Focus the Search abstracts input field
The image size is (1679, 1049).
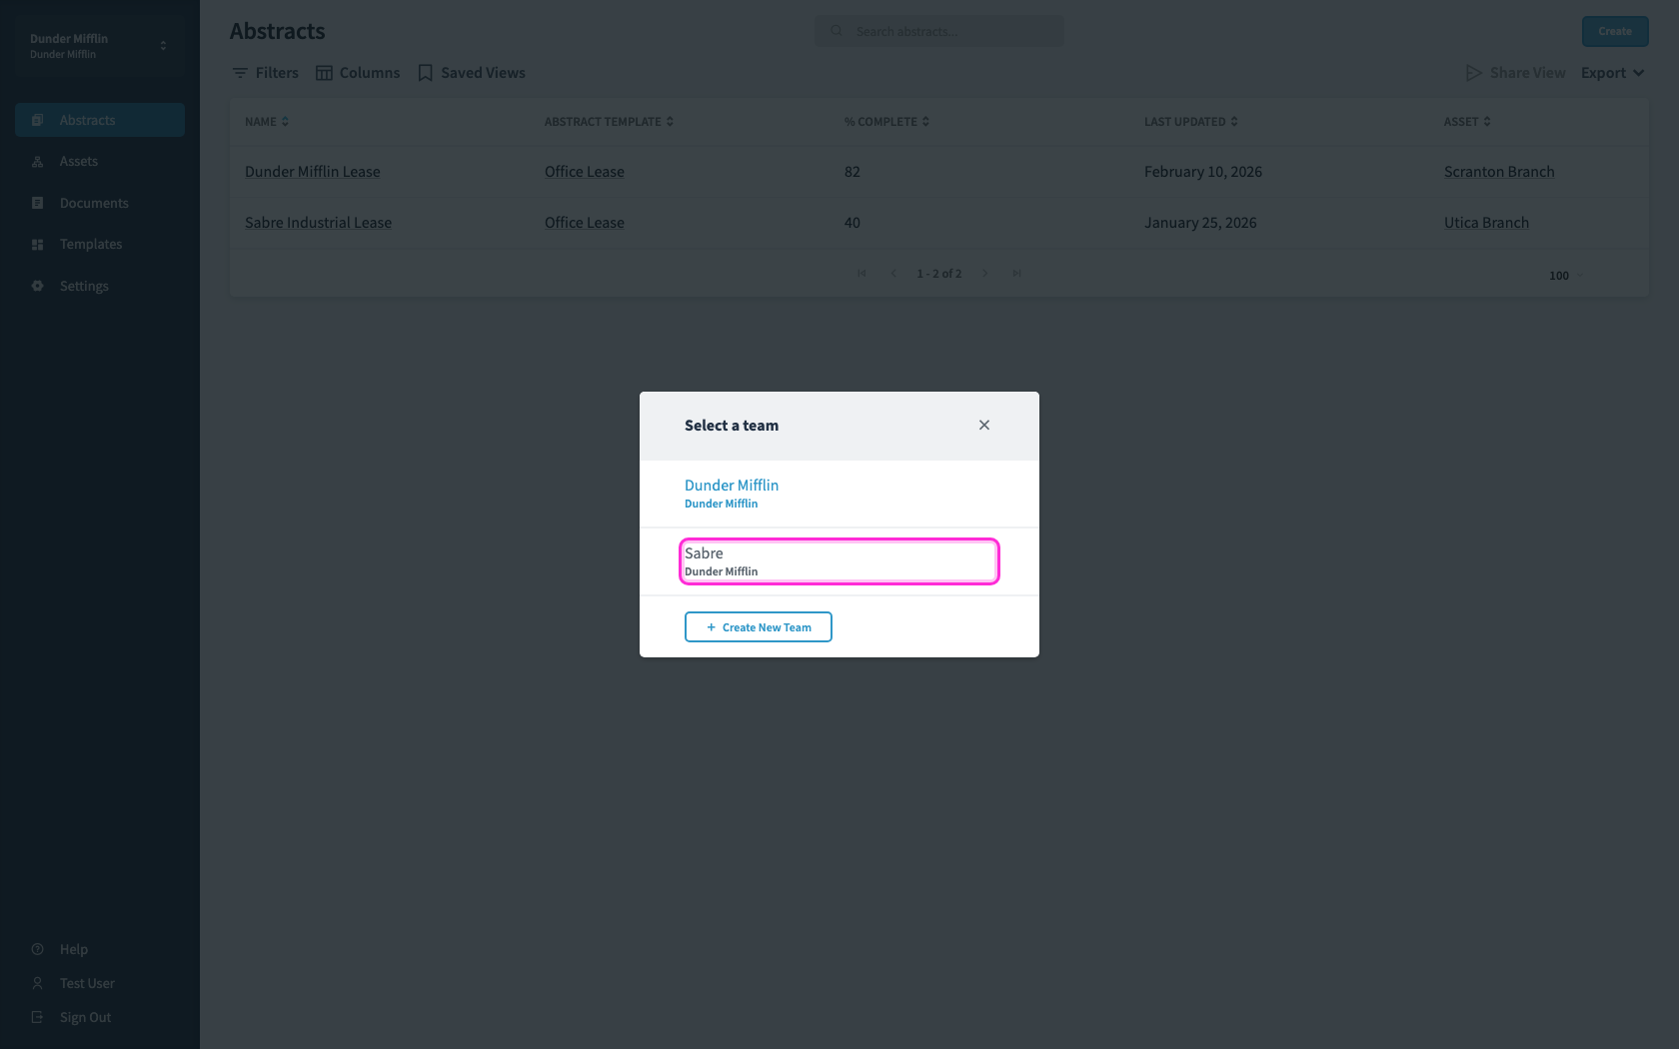[x=939, y=31]
